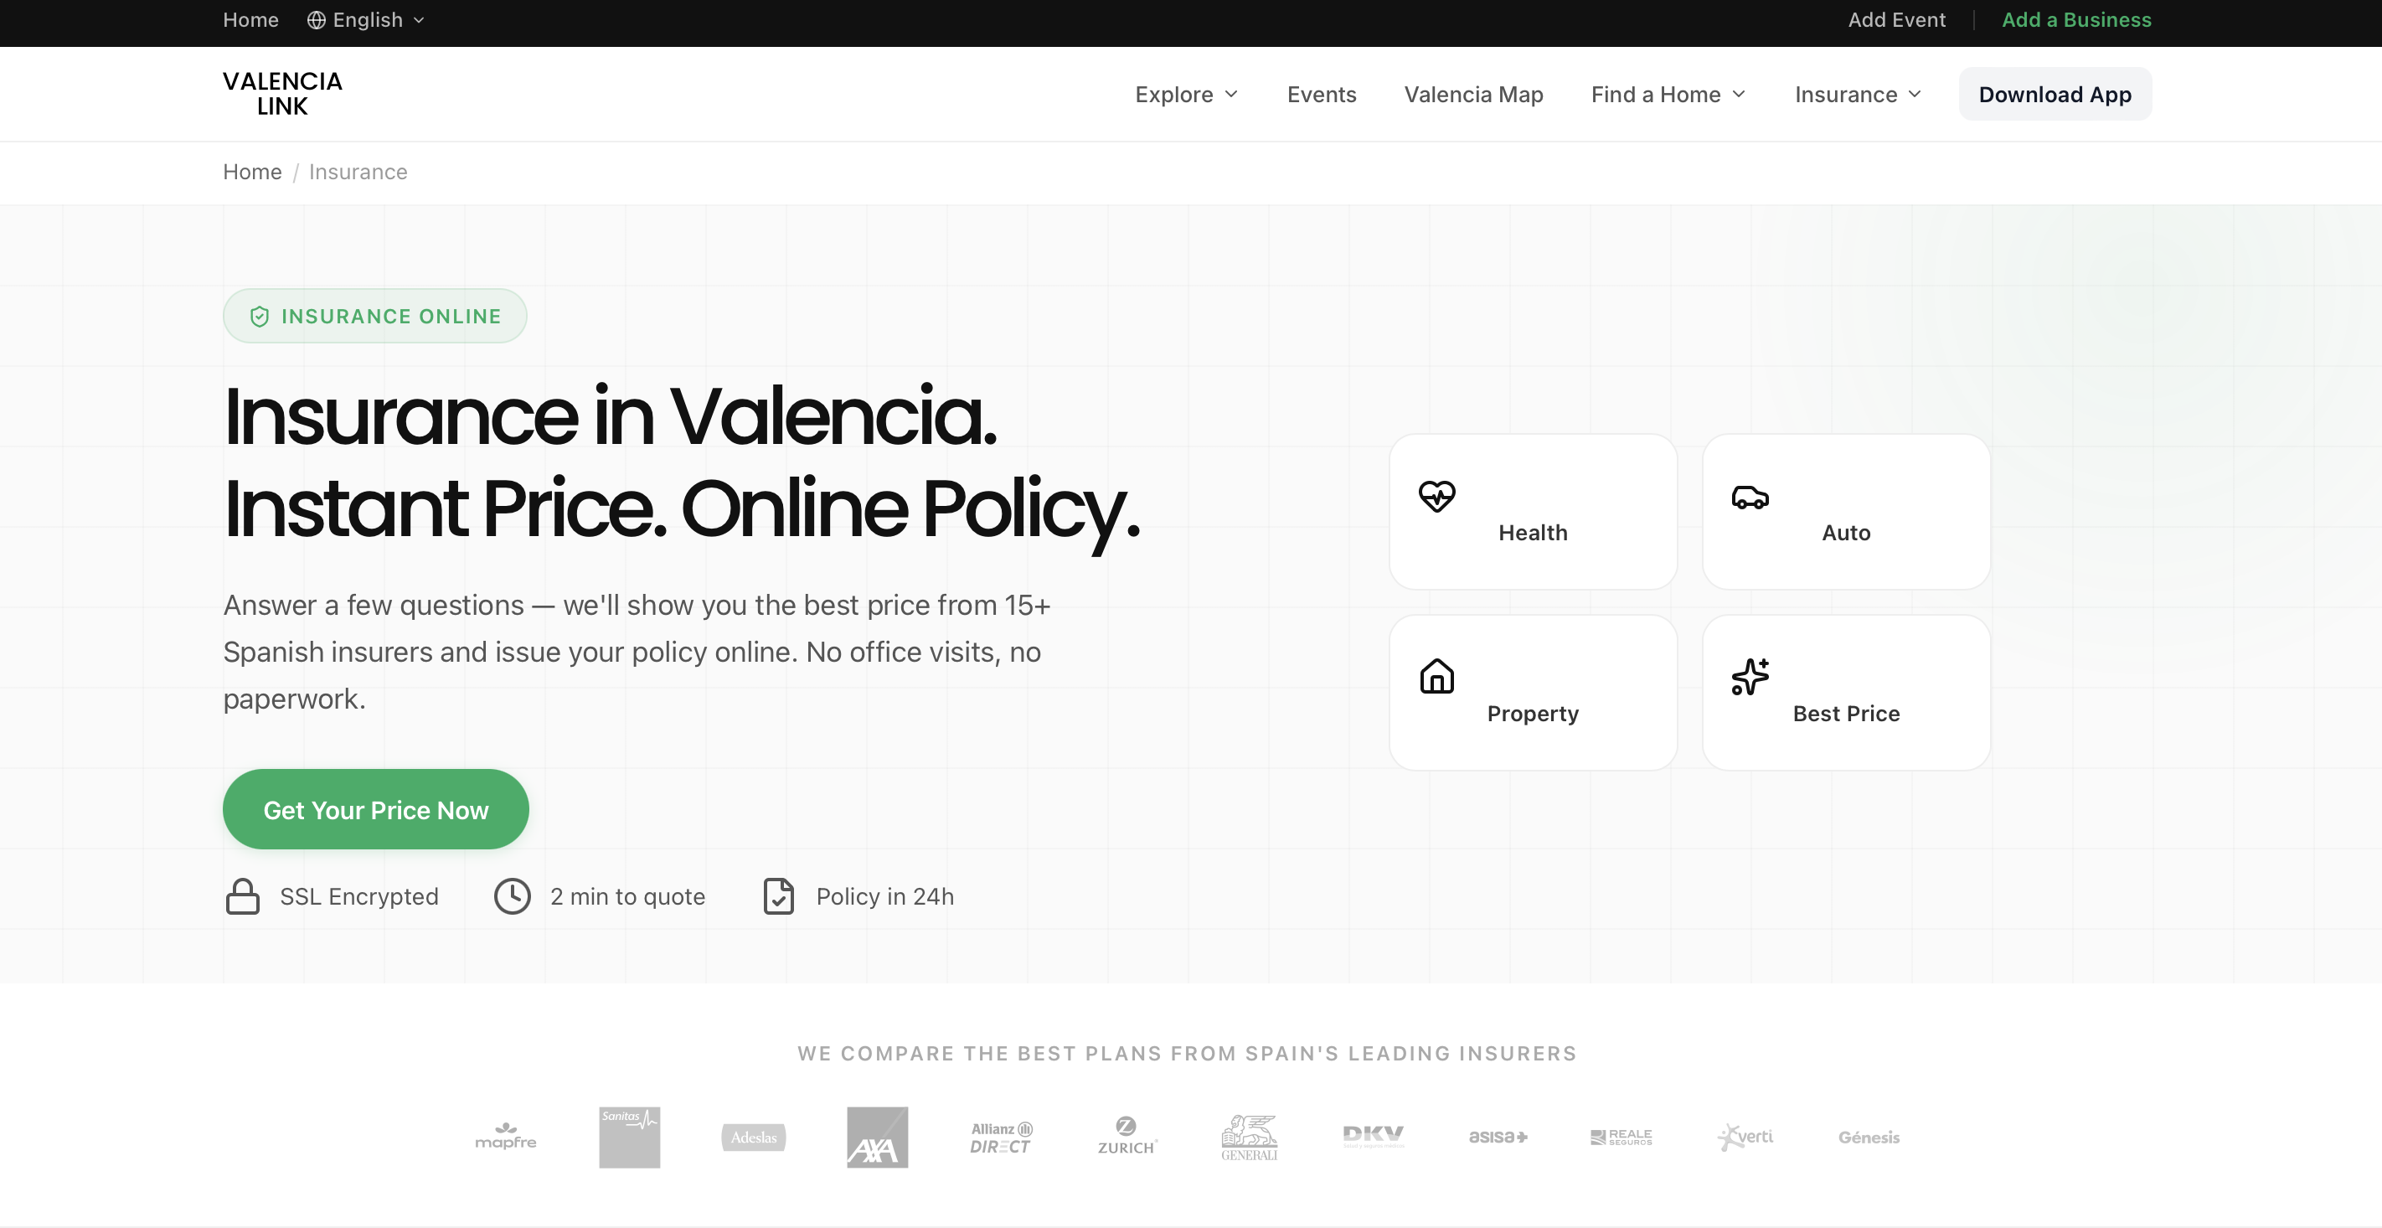Click the Auto car icon
The image size is (2382, 1228).
point(1750,498)
